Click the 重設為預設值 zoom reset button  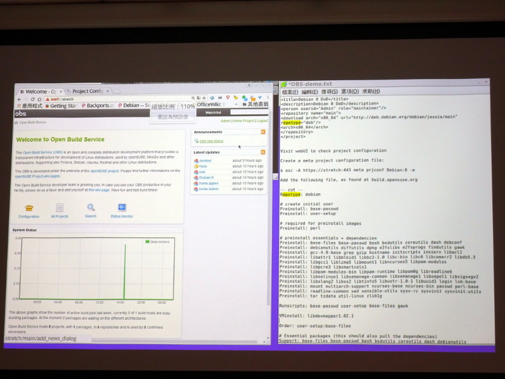[x=172, y=117]
